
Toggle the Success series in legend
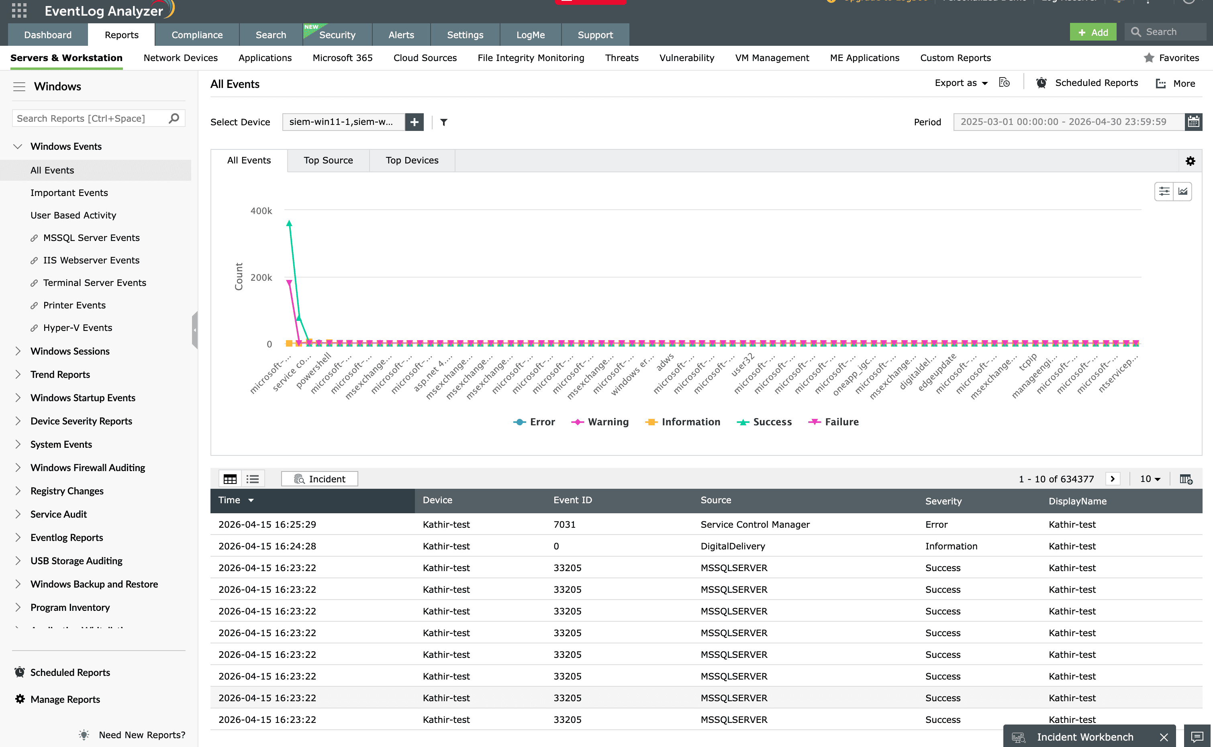click(x=764, y=422)
